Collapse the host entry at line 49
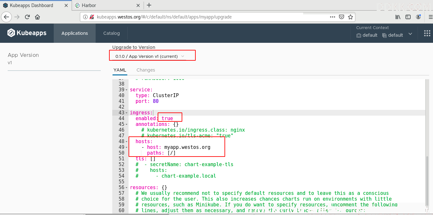The width and height of the screenshot is (433, 215). [x=127, y=147]
